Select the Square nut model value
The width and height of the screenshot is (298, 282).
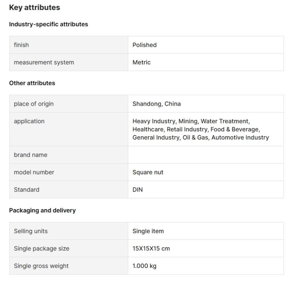148,172
